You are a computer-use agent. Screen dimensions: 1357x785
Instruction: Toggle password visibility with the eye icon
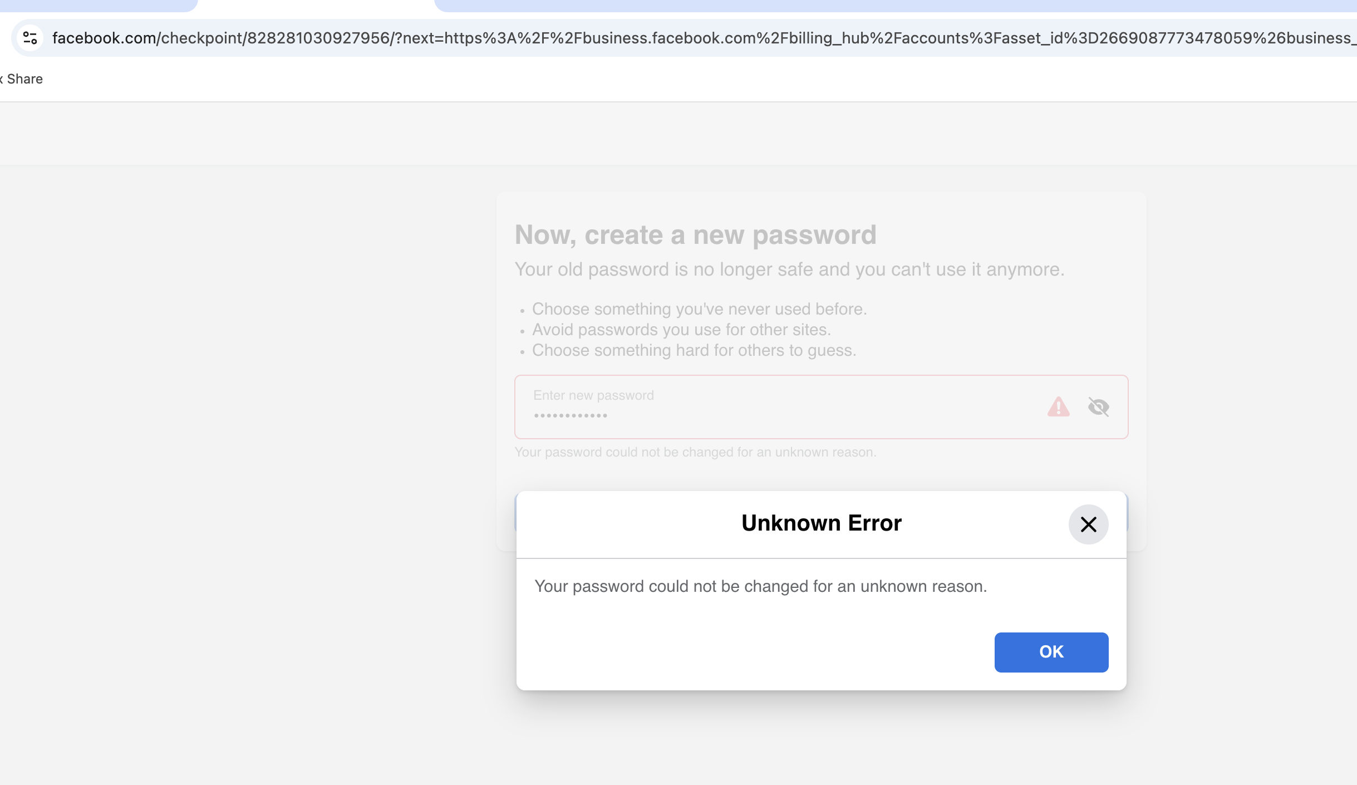pyautogui.click(x=1098, y=407)
